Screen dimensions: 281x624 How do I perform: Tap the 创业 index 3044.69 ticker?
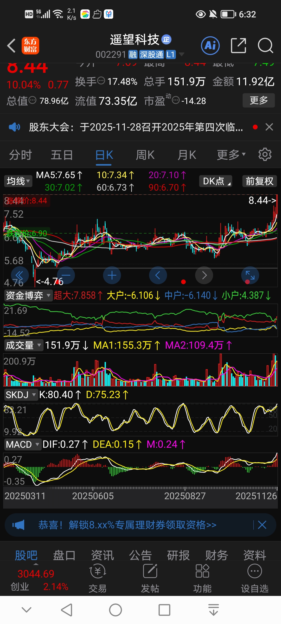[39, 580]
